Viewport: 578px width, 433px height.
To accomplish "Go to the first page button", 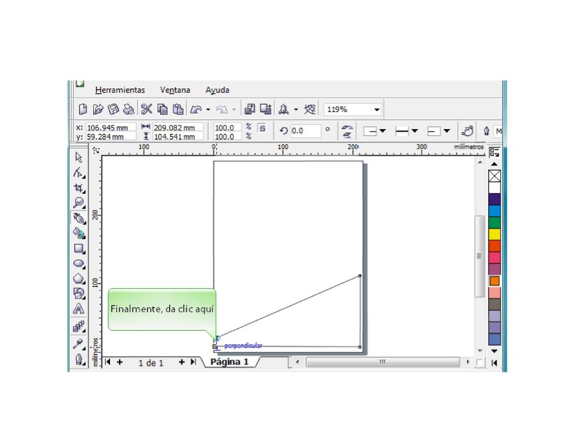I will click(108, 362).
